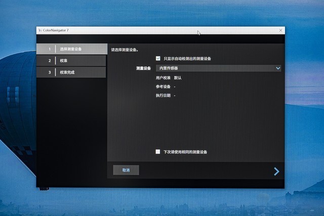Click the ColorNavigator 7 title bar icon
Viewport: 324px width, 216px height.
point(40,30)
